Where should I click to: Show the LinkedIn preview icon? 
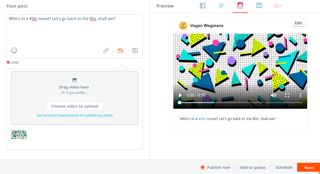click(x=259, y=5)
